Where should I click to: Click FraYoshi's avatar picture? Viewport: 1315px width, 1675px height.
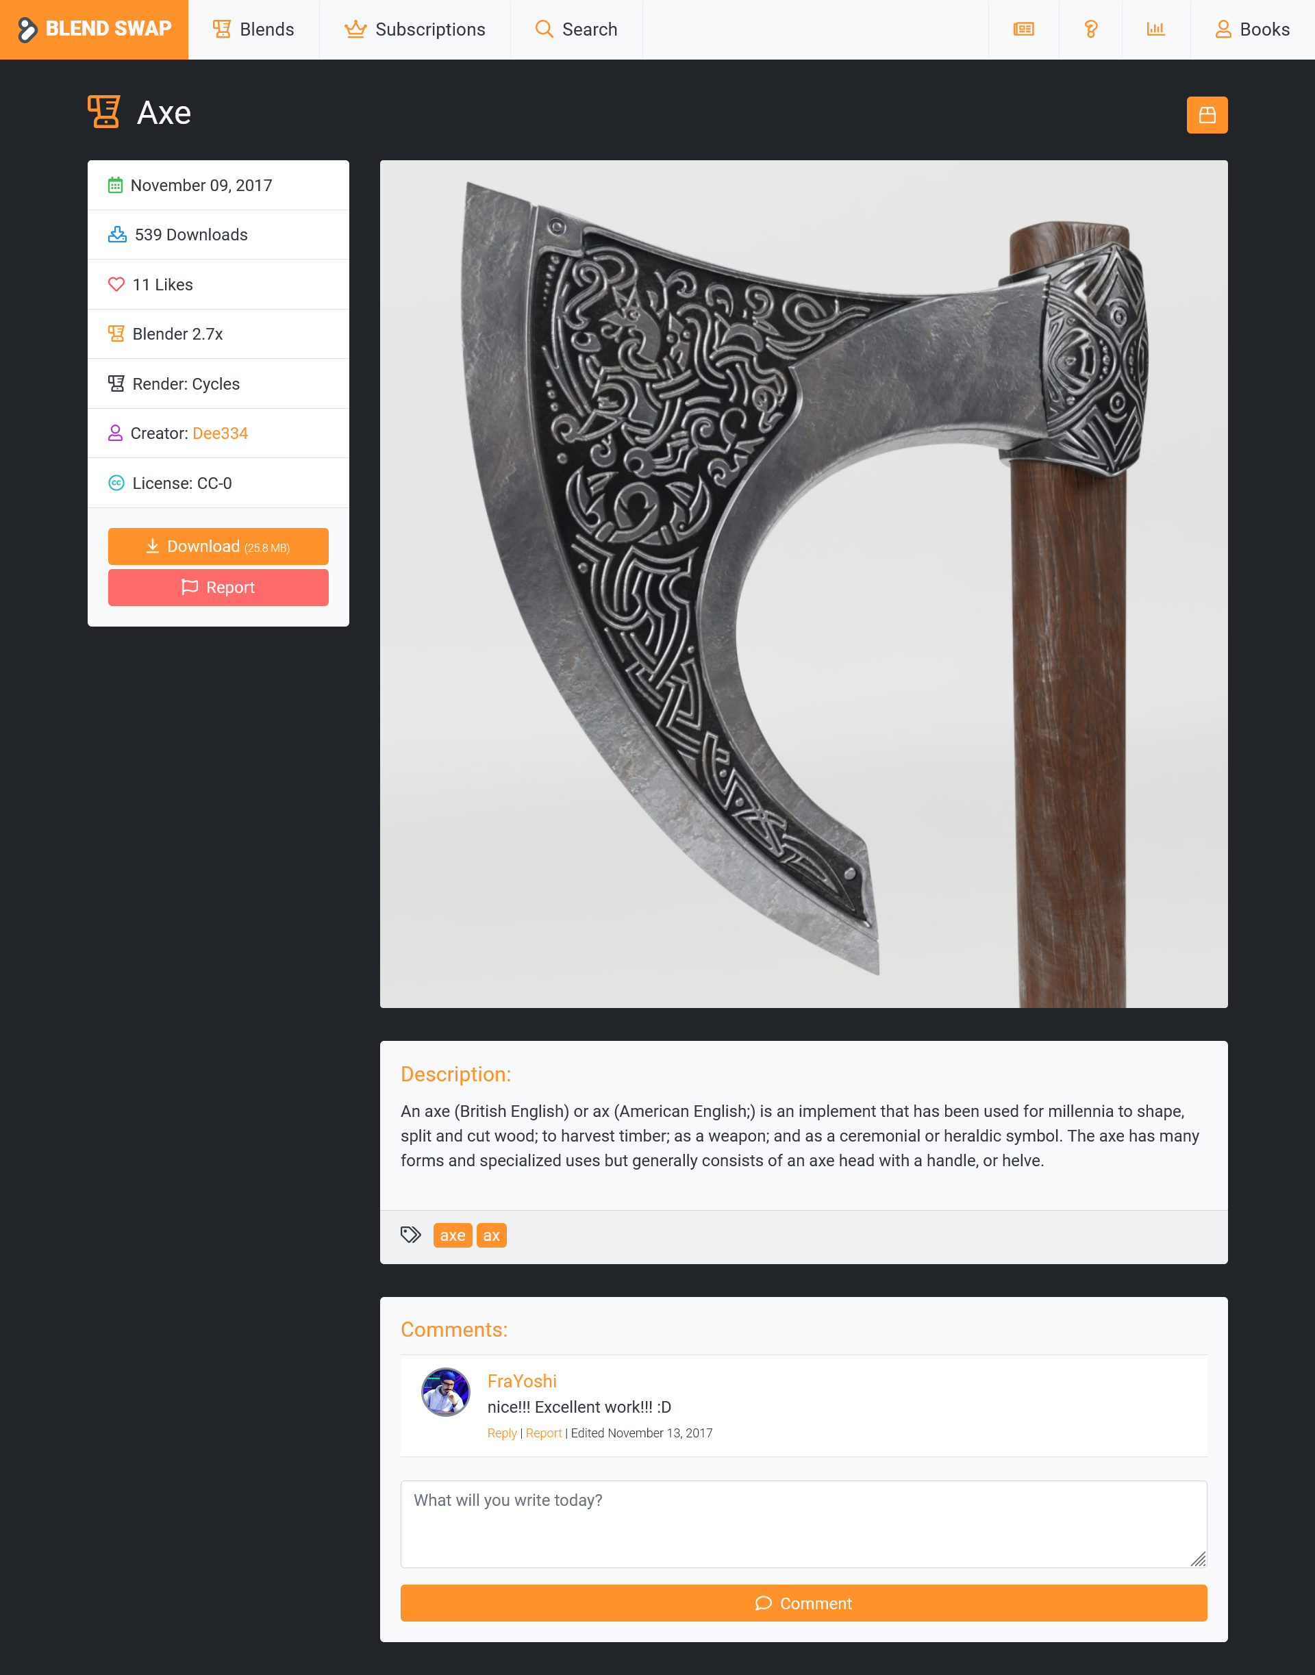coord(445,1391)
